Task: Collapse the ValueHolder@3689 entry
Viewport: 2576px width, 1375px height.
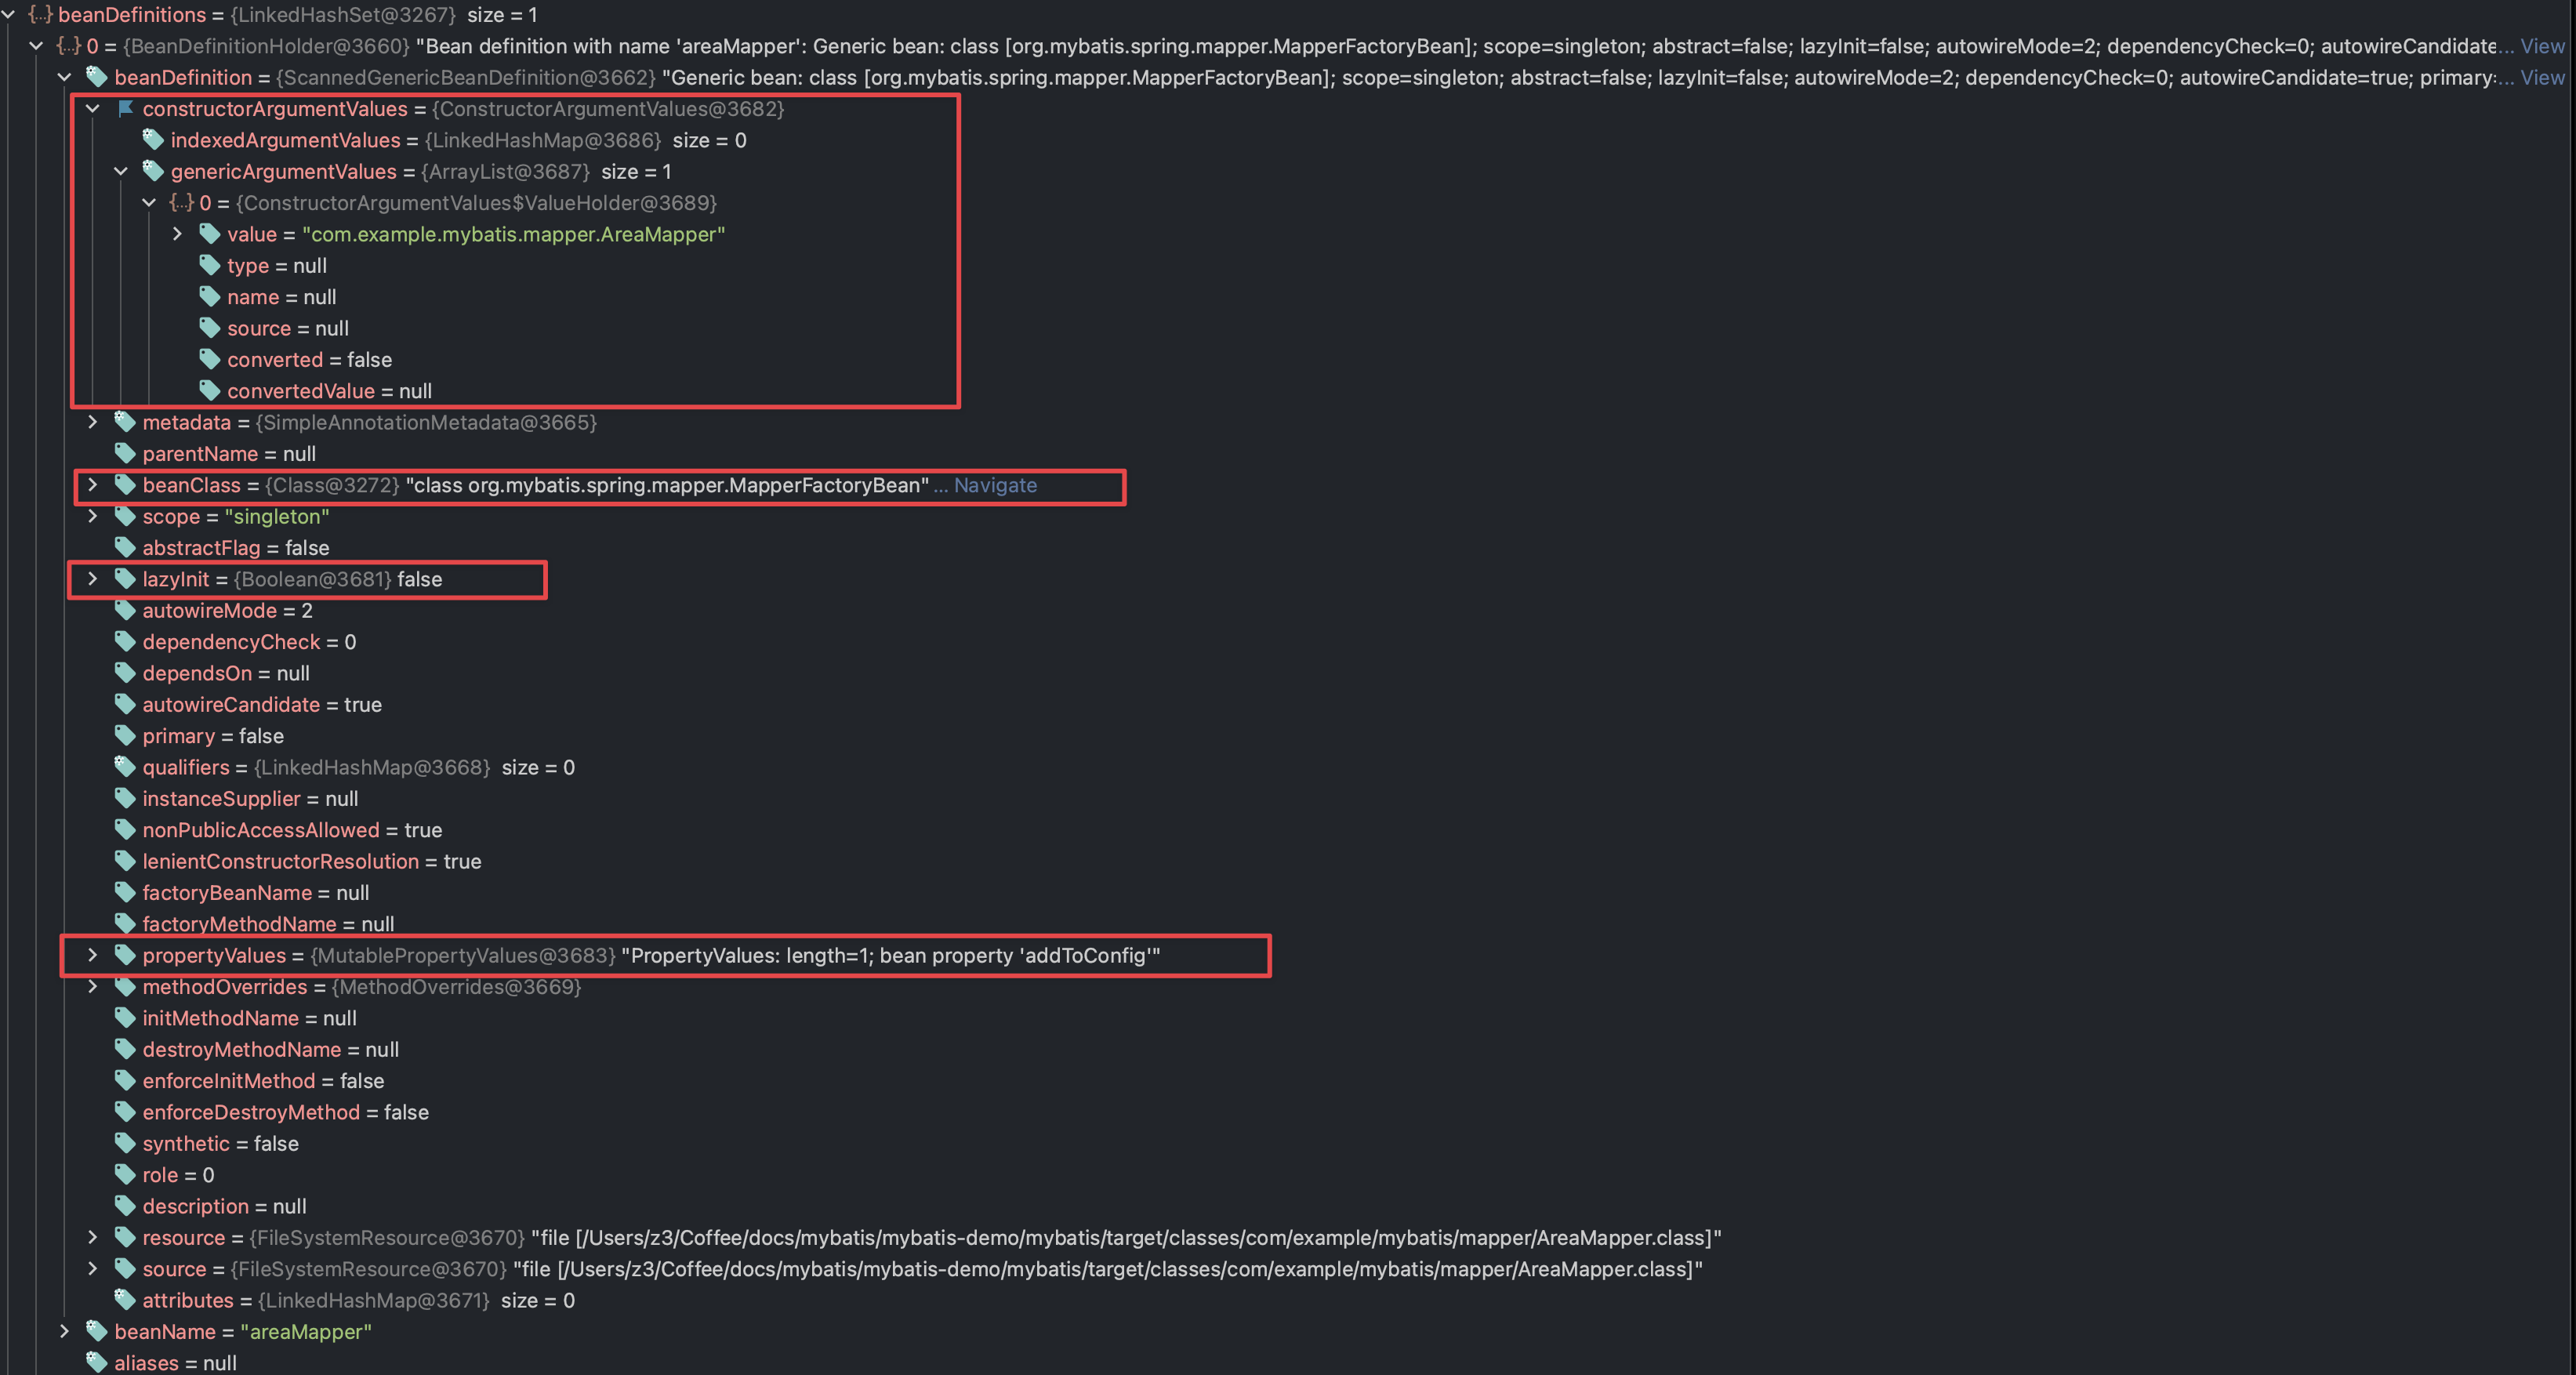Action: pyautogui.click(x=149, y=203)
